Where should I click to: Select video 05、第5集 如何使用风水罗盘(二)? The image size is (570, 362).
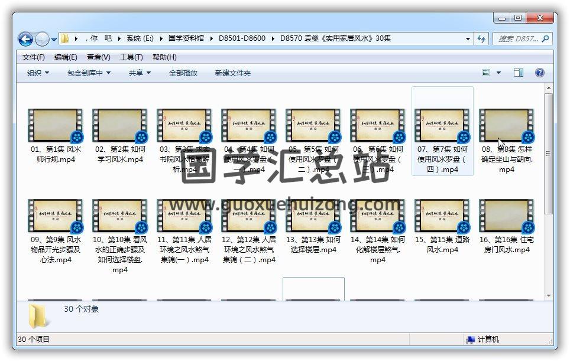pyautogui.click(x=313, y=140)
